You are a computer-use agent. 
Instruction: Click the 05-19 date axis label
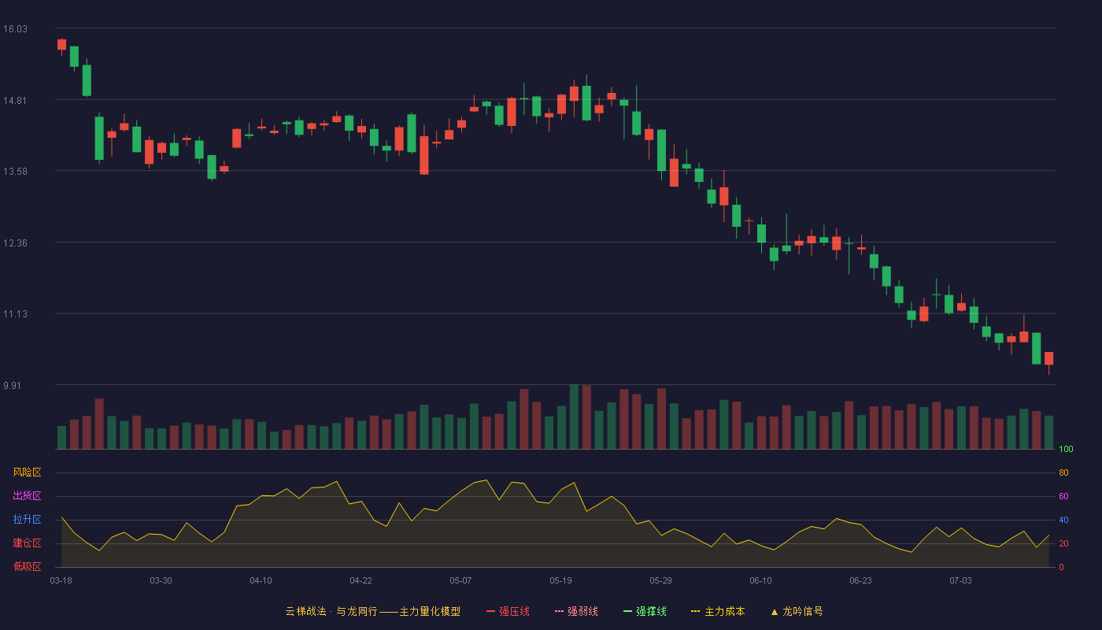560,580
